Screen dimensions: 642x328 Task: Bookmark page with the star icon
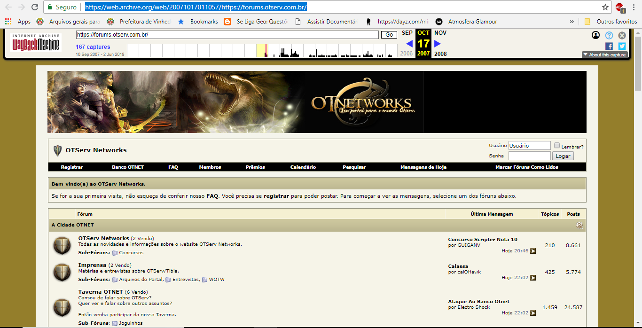pyautogui.click(x=605, y=7)
